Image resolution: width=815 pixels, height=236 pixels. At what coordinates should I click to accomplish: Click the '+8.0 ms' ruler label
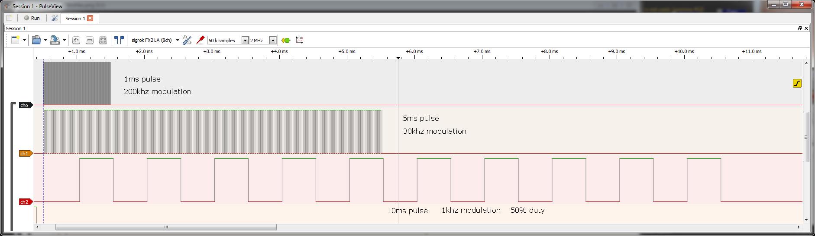tap(550, 51)
